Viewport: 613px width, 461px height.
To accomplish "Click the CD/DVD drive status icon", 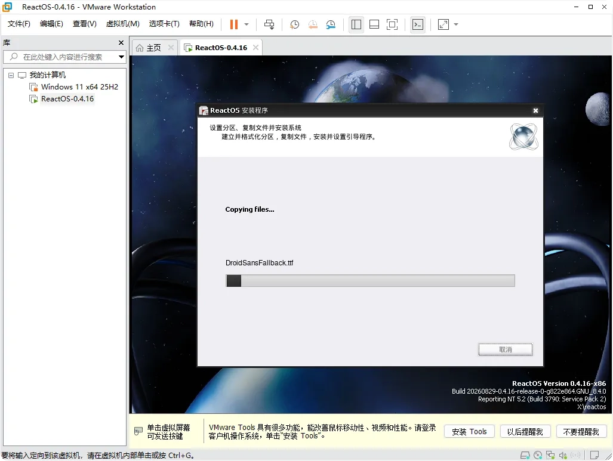I will (538, 455).
